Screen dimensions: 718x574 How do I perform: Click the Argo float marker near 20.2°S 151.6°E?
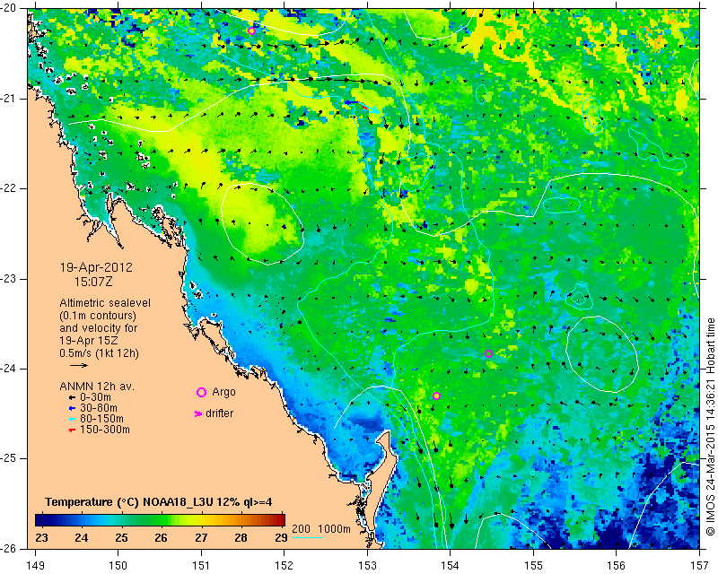pyautogui.click(x=251, y=30)
